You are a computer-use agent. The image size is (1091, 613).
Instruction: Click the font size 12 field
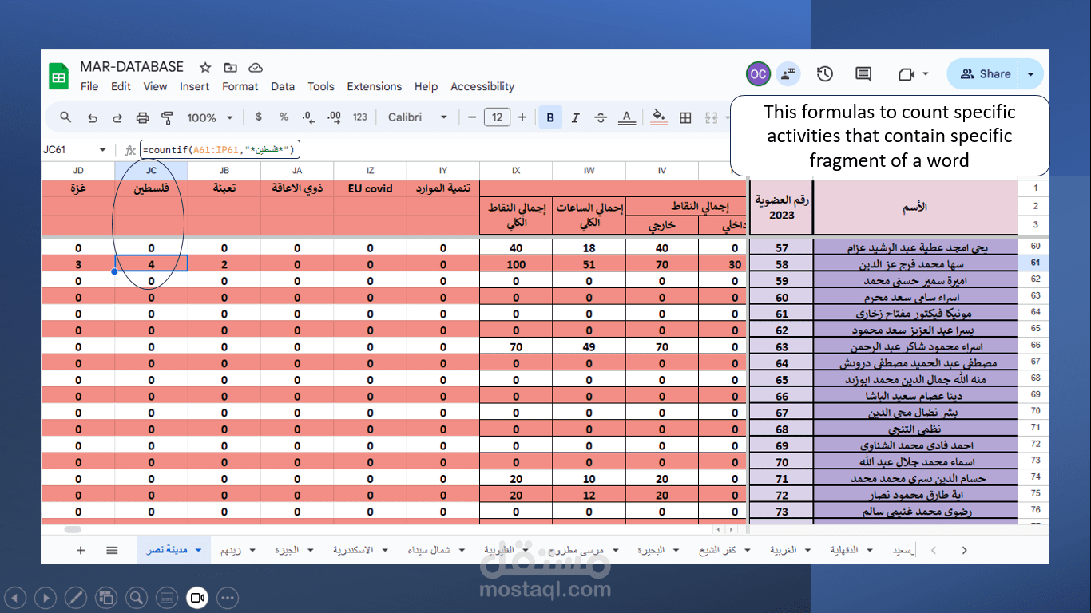(497, 117)
